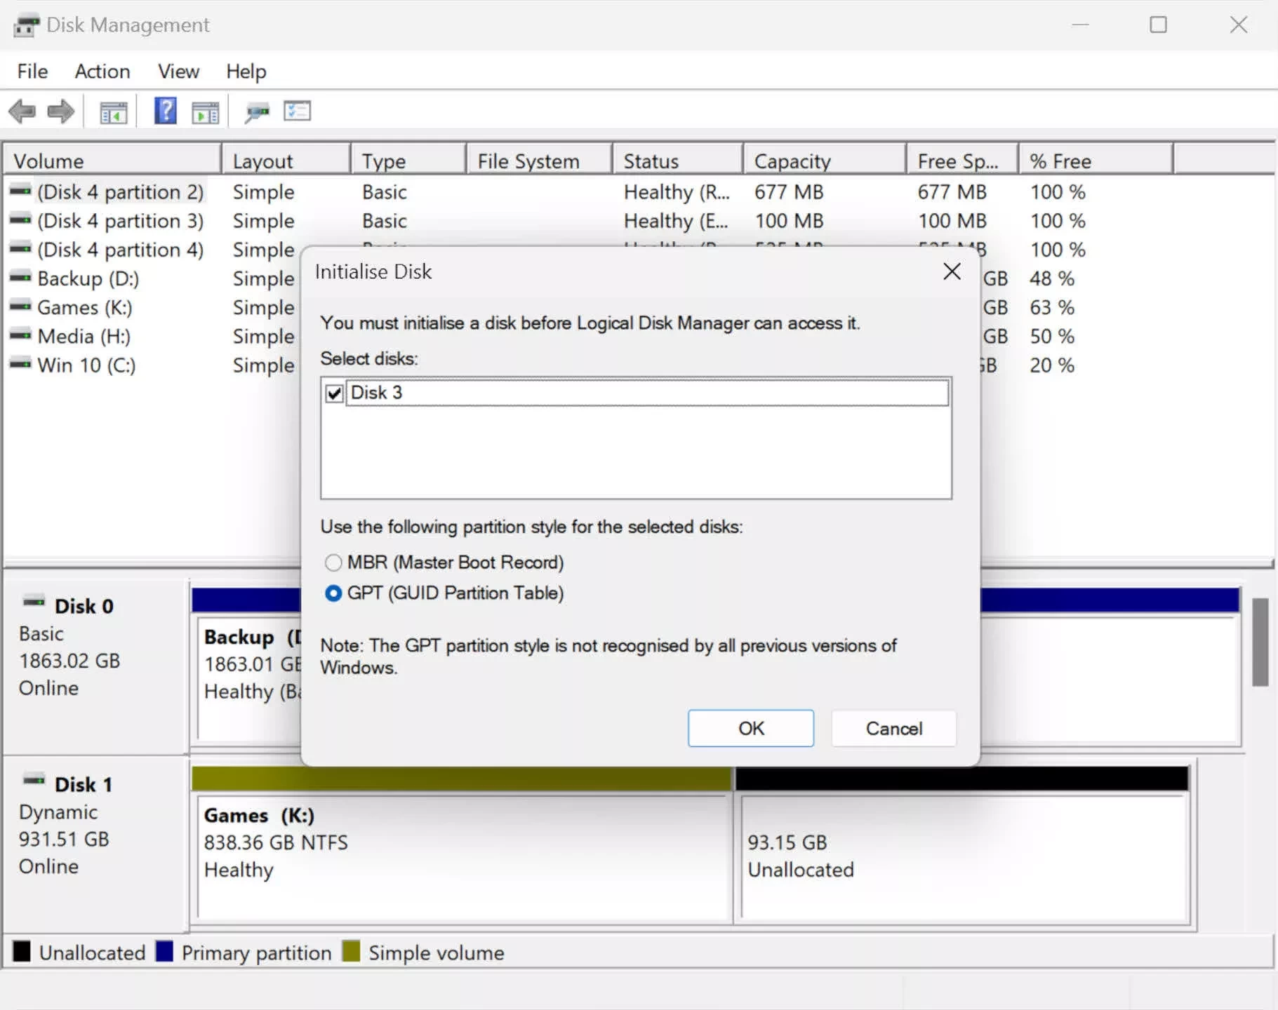Sort by the Capacity column header

pyautogui.click(x=824, y=161)
